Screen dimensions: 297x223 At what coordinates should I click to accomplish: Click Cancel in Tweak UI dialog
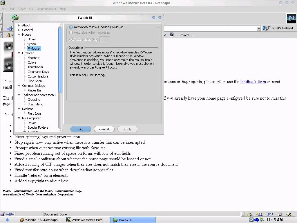coord(104,129)
